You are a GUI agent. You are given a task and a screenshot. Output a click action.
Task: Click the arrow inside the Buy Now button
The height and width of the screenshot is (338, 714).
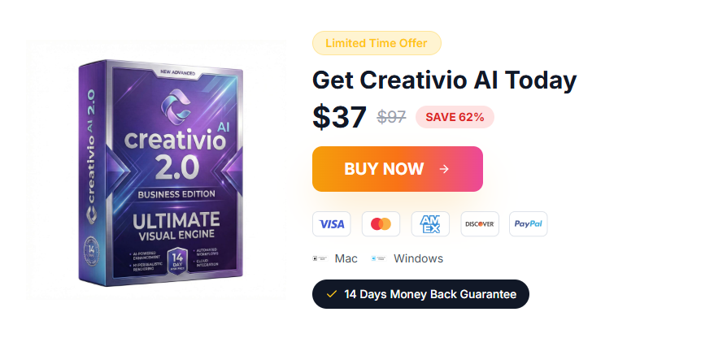[x=444, y=169]
